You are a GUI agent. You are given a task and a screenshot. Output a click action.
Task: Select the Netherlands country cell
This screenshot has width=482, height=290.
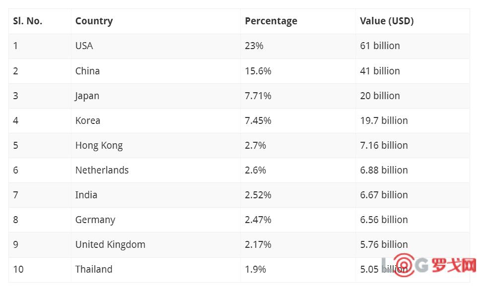102,170
